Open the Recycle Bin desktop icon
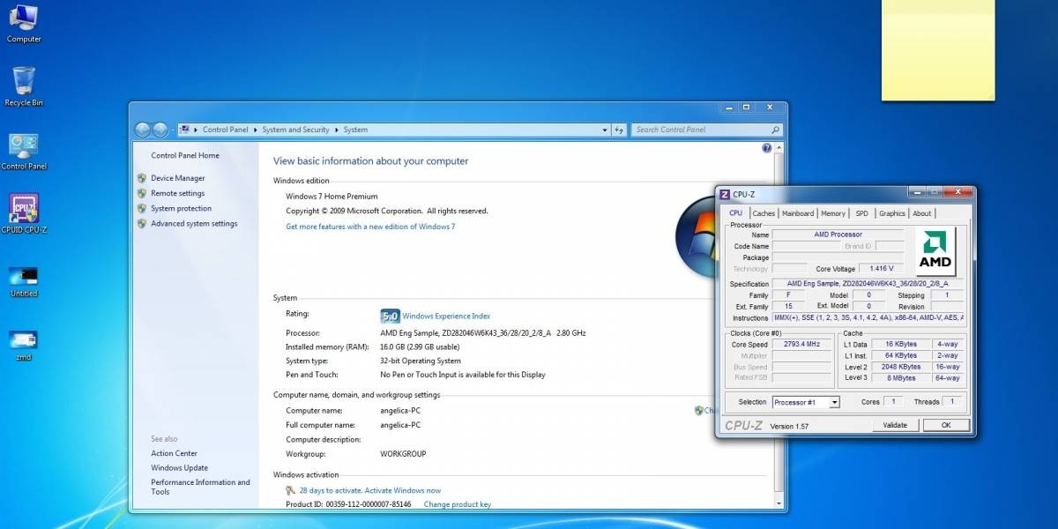 click(x=24, y=86)
